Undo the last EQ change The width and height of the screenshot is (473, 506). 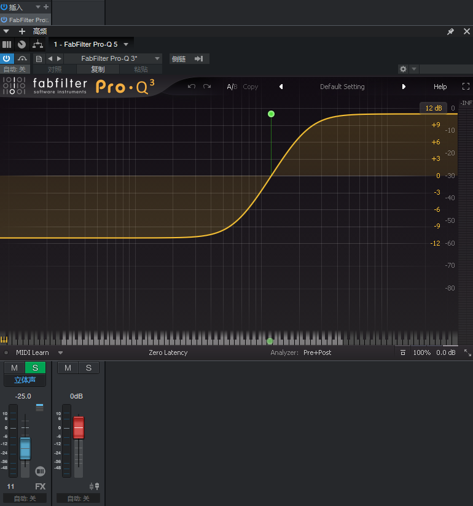tap(192, 87)
